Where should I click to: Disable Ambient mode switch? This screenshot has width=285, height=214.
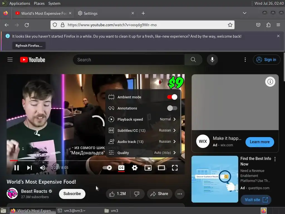[172, 97]
